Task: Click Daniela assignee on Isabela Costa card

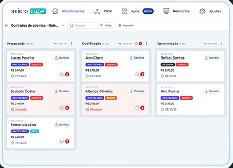Action: pos(62,91)
